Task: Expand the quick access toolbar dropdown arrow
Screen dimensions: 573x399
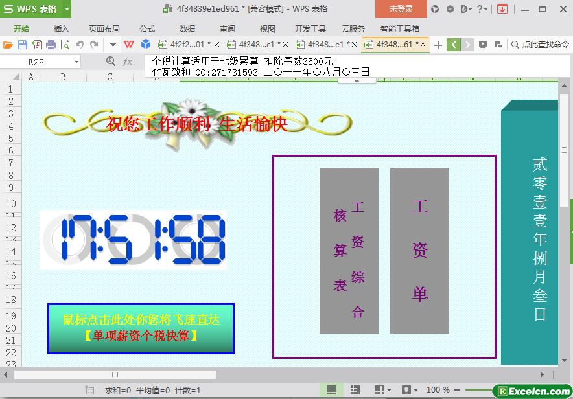Action: [113, 45]
